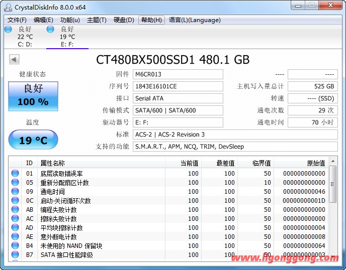Click status orb of attribute 09
This screenshot has width=346, height=270.
[15, 191]
